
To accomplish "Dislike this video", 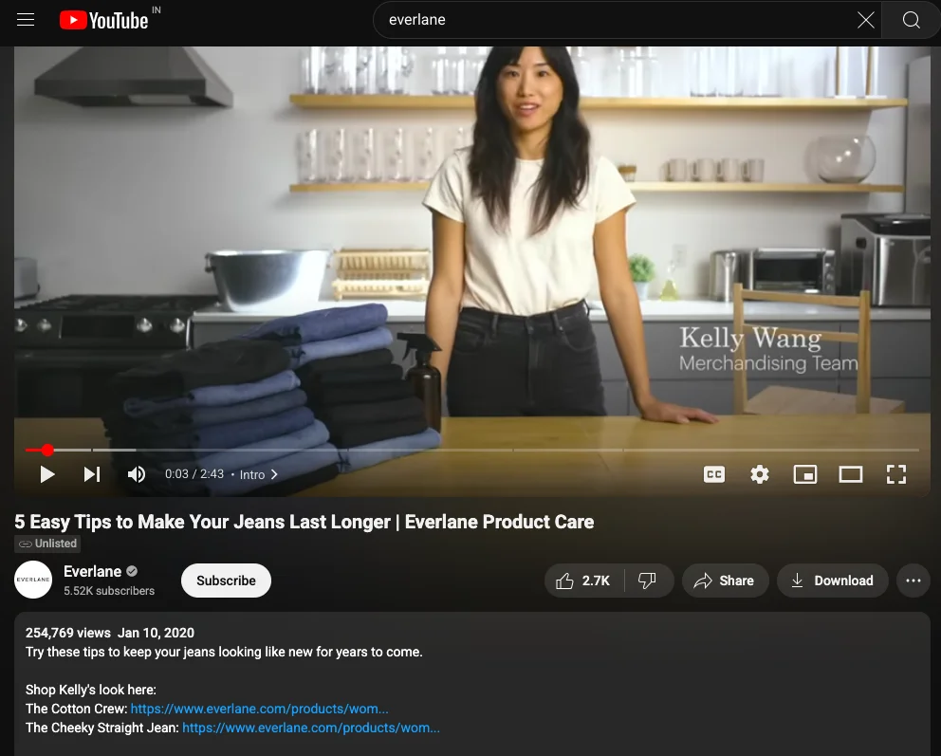I will (x=648, y=581).
